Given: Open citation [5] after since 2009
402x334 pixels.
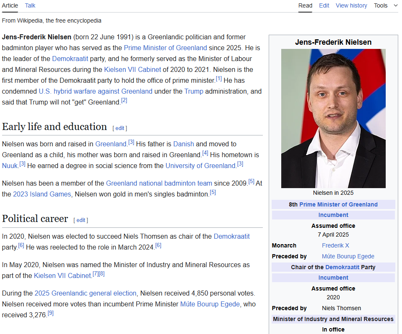Looking at the screenshot, I should click(252, 181).
